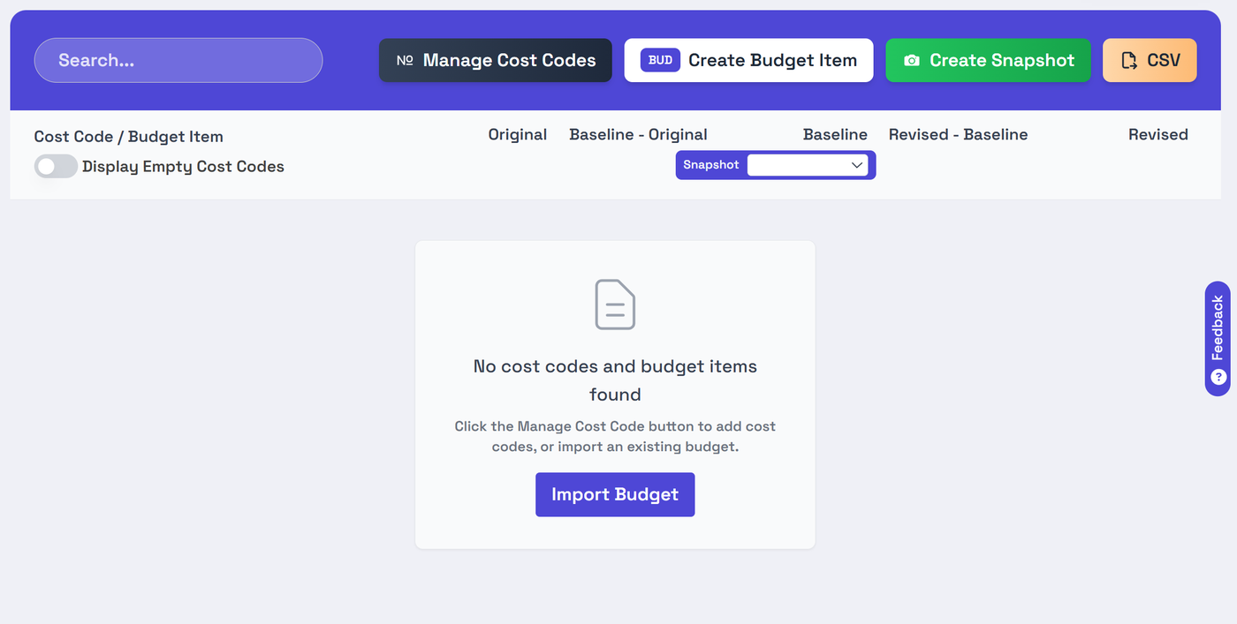Click the 'Click the Manage Cost Code button' hint text
This screenshot has width=1237, height=624.
pos(615,436)
